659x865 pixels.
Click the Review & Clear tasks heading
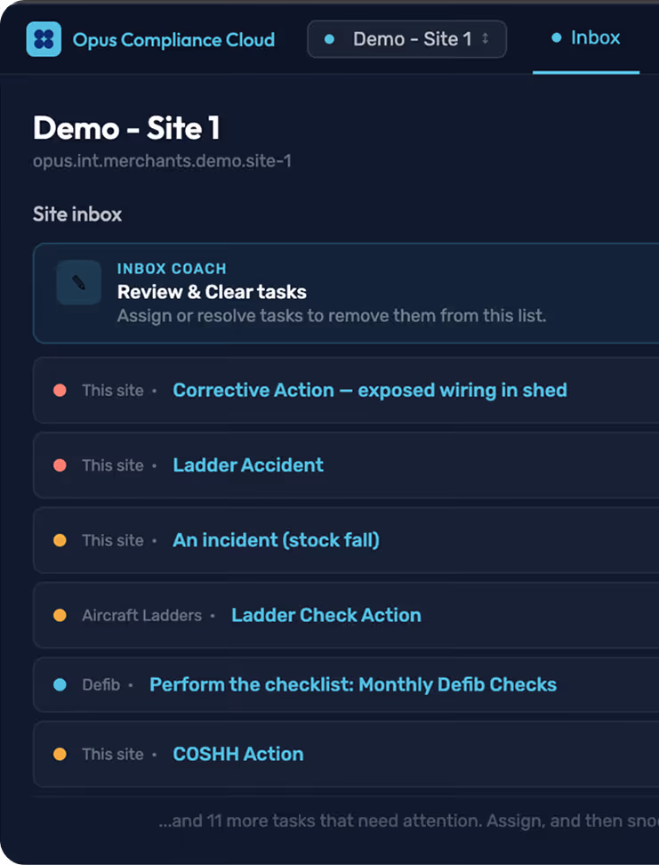coord(212,292)
